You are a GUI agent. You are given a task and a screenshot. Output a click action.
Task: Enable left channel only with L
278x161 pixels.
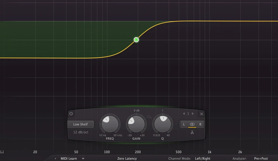tap(184, 124)
